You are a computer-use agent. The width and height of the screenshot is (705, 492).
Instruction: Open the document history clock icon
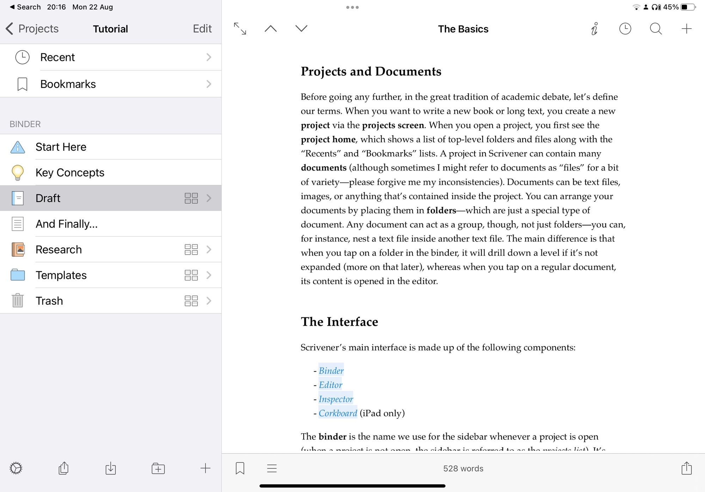pyautogui.click(x=625, y=29)
